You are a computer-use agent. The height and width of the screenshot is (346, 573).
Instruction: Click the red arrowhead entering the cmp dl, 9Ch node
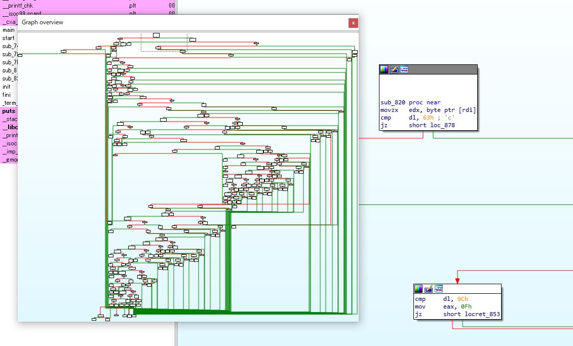tap(457, 281)
